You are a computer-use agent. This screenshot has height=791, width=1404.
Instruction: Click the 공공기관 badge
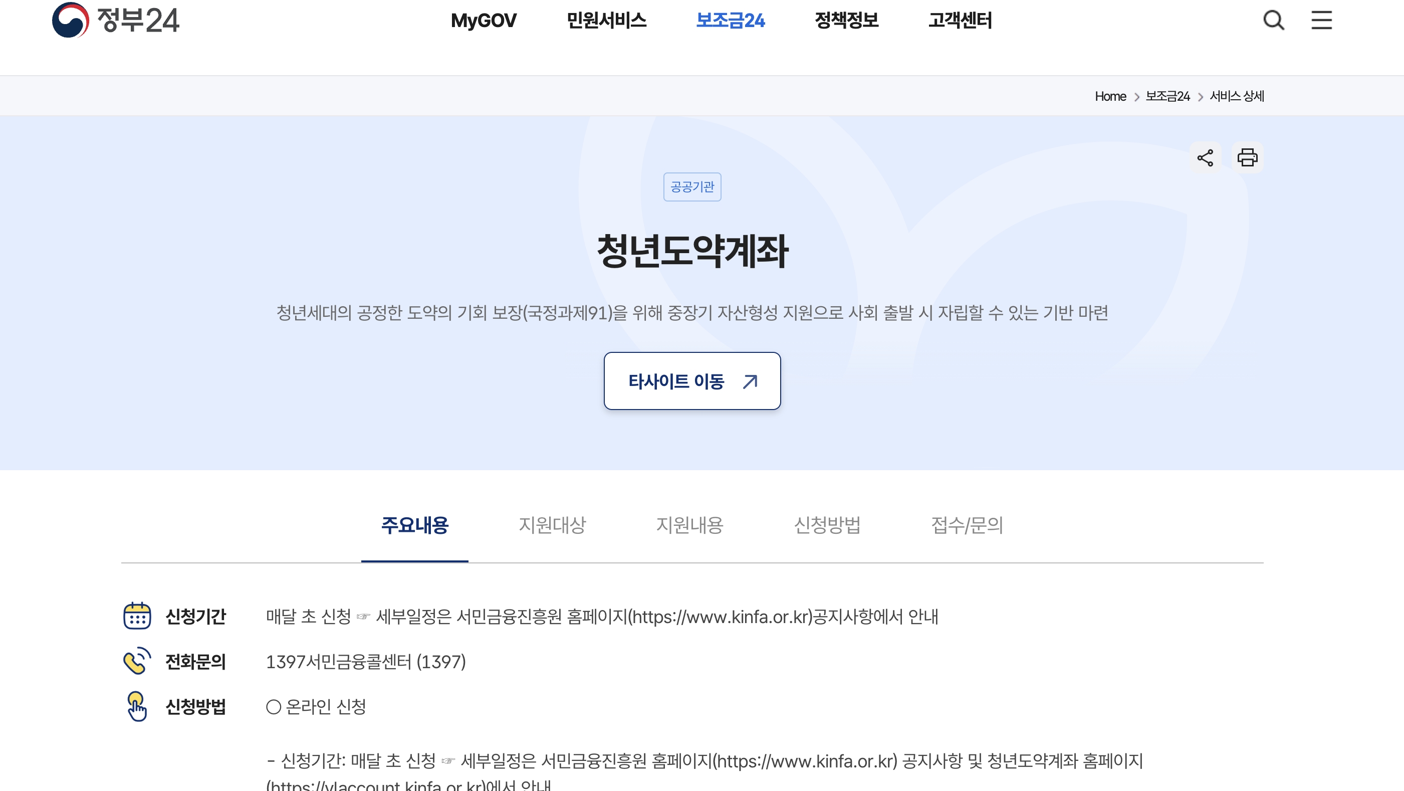pyautogui.click(x=692, y=187)
